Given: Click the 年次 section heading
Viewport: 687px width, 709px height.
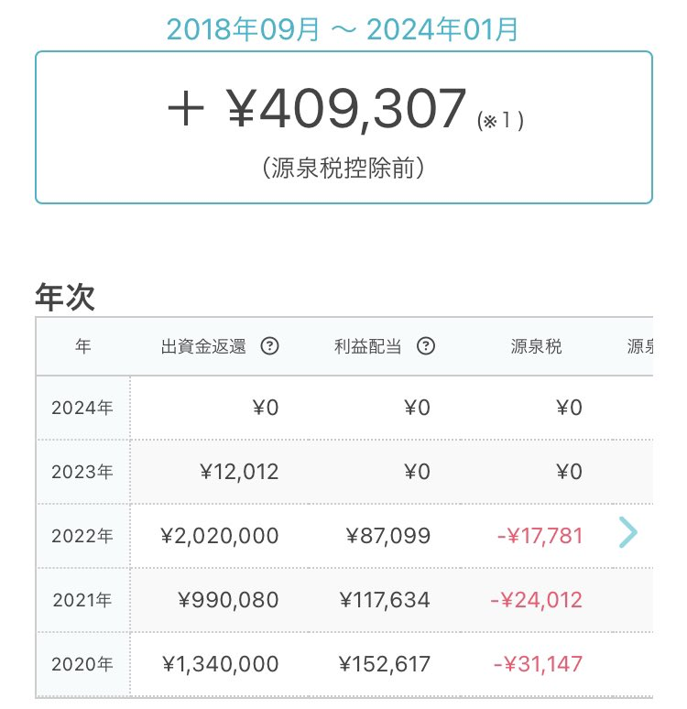Looking at the screenshot, I should pos(65,297).
